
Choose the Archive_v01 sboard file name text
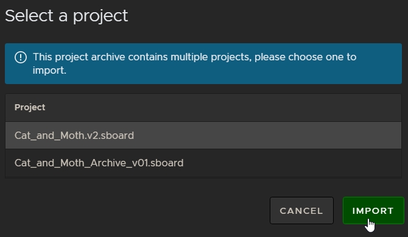click(x=99, y=163)
